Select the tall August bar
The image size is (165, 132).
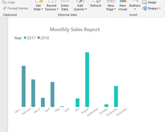87,80
